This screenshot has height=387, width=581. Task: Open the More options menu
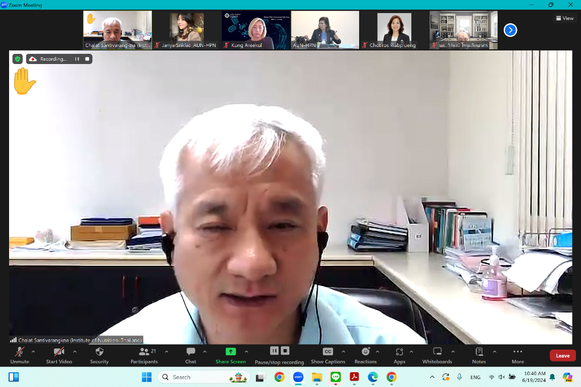(517, 355)
